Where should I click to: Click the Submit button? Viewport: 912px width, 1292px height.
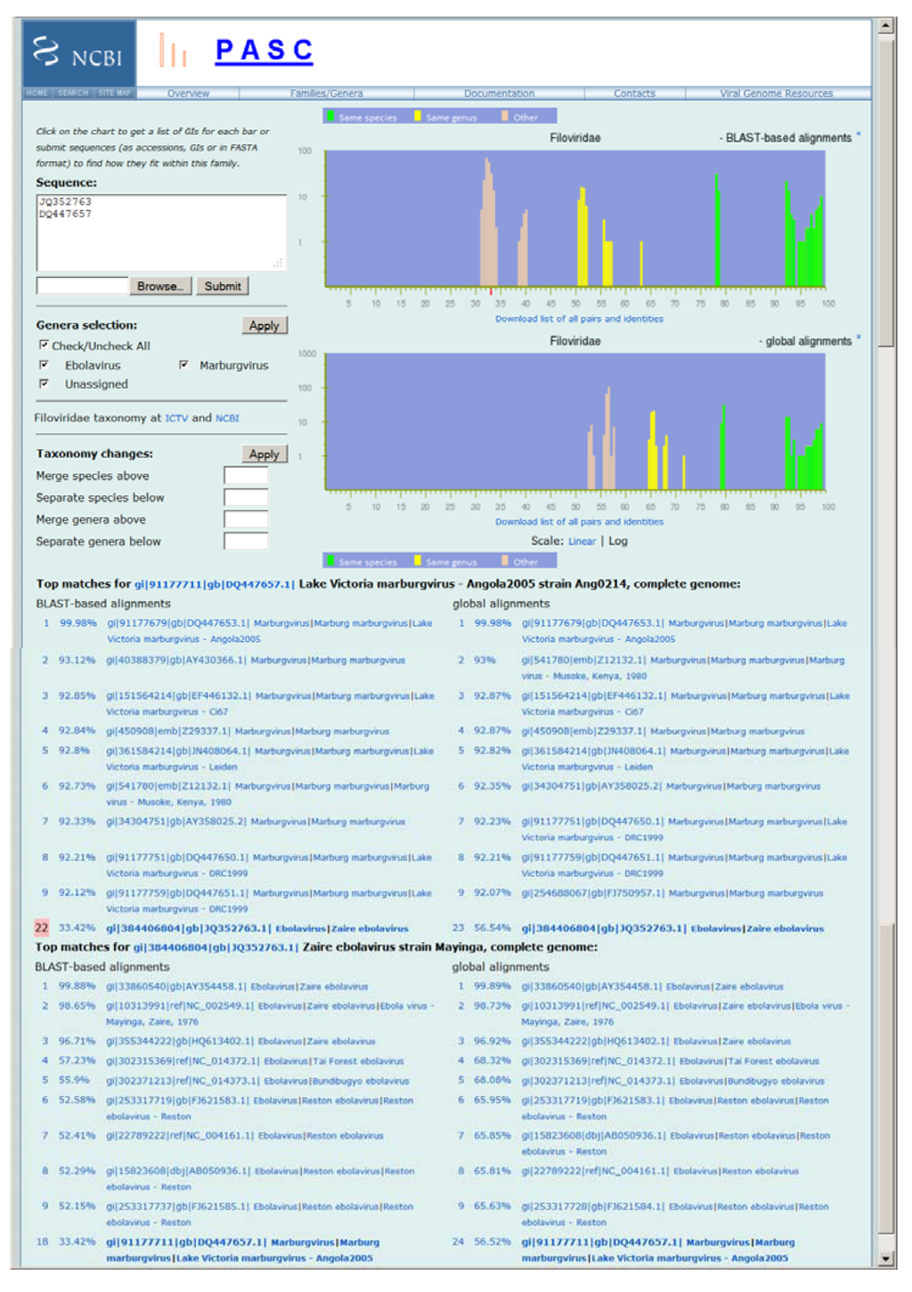(x=223, y=286)
